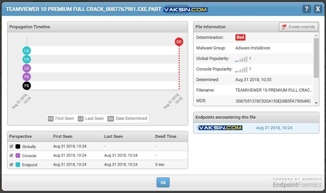Click the truncated Filename value TEAMVIEWER 10 PREMIUM
This screenshot has height=193, width=326.
click(274, 90)
